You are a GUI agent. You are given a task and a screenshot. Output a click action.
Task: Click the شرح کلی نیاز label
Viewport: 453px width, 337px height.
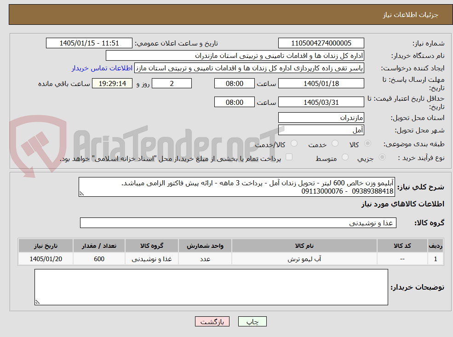(421, 187)
